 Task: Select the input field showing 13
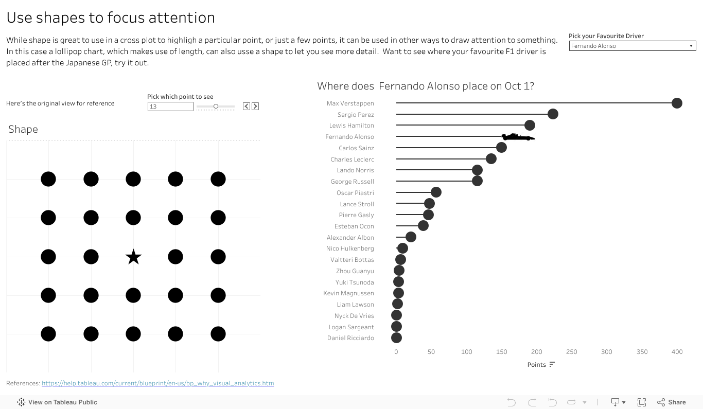click(x=170, y=106)
